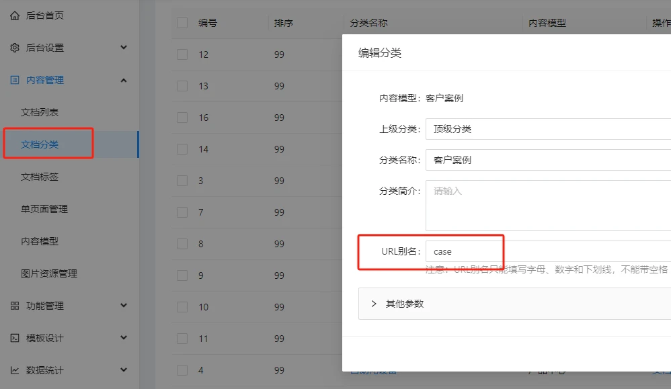Viewport: 671px width, 389px height.
Task: Collapse the 内容管理 menu chevron
Action: click(124, 80)
